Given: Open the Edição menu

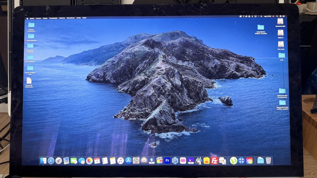Looking at the screenshot, I should [x=45, y=18].
